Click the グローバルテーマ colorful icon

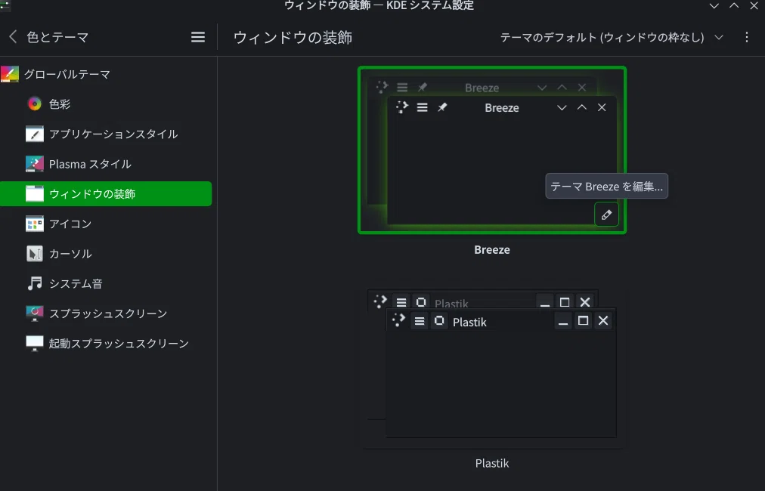point(10,74)
